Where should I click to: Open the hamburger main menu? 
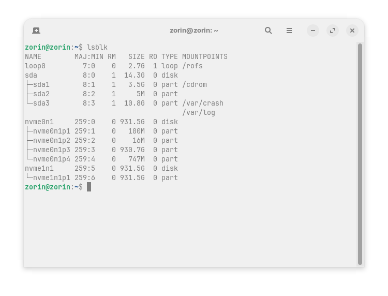[x=289, y=31]
